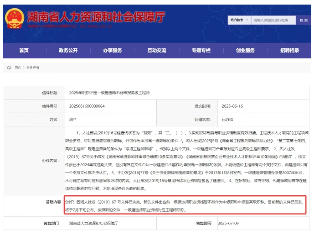The height and width of the screenshot is (235, 314).
Task: Click the letter number 2025061600000084
Action: coord(87,106)
